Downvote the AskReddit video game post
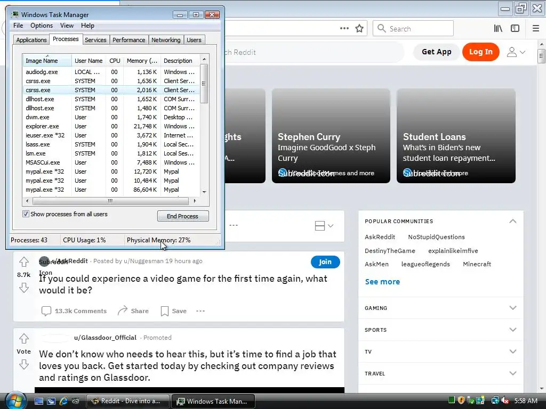 pos(23,288)
